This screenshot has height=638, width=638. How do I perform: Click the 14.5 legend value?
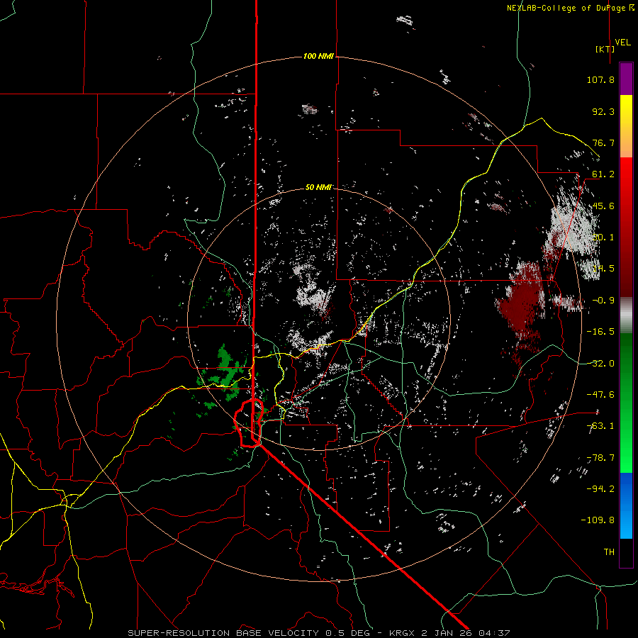tap(603, 269)
